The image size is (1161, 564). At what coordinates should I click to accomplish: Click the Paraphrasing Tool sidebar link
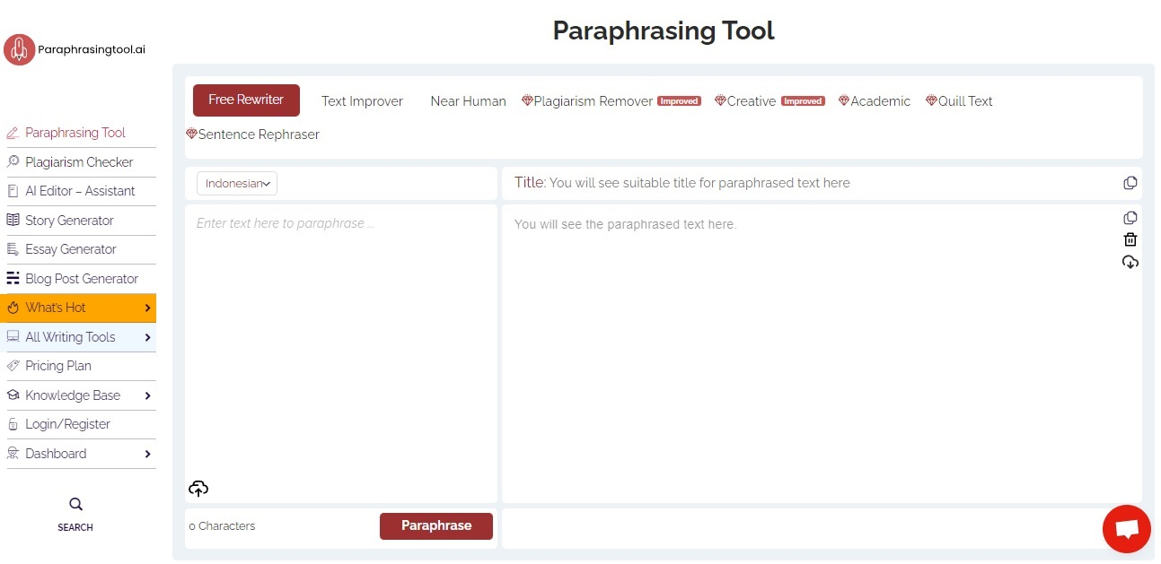click(75, 133)
